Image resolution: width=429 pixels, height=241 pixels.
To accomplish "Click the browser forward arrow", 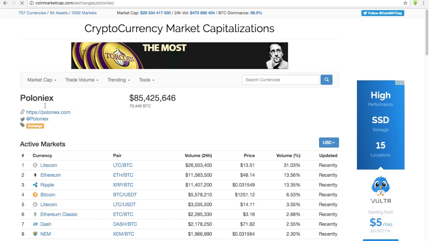I will coord(13,3).
